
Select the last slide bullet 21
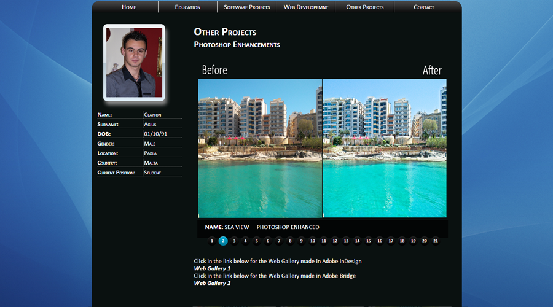(x=436, y=241)
